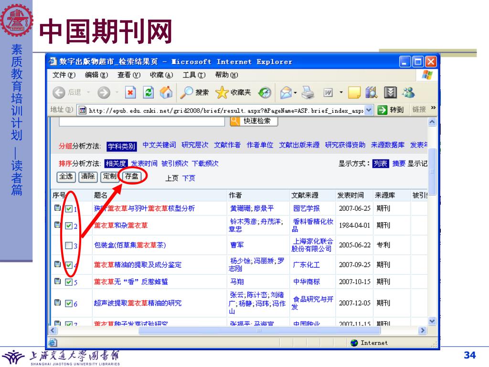Image resolution: width=489 pixels, height=367 pixels.
Task: Open the History clock icon
Action: point(265,92)
